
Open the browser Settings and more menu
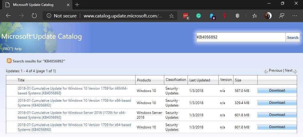point(294,16)
